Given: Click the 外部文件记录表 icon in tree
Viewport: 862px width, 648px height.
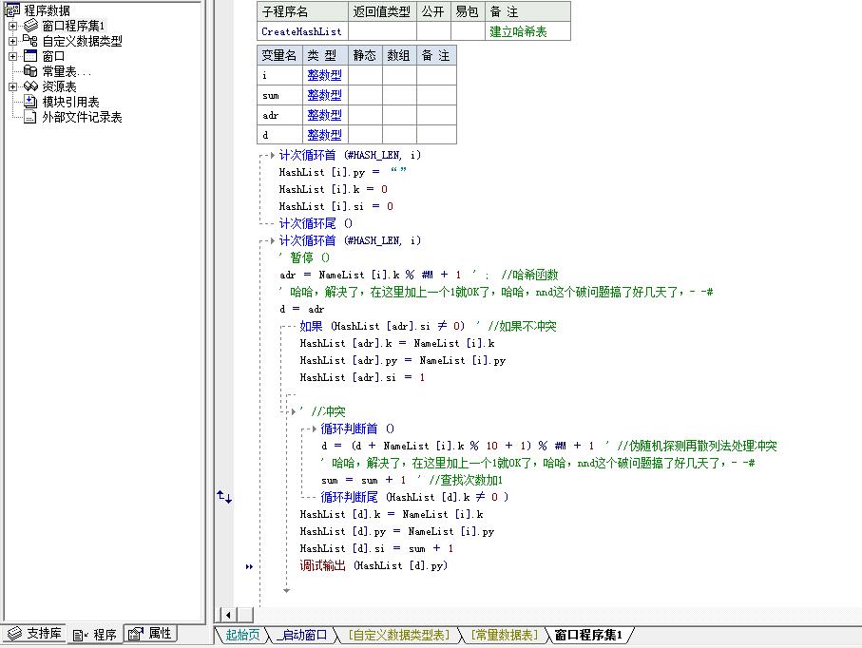Looking at the screenshot, I should (x=30, y=117).
